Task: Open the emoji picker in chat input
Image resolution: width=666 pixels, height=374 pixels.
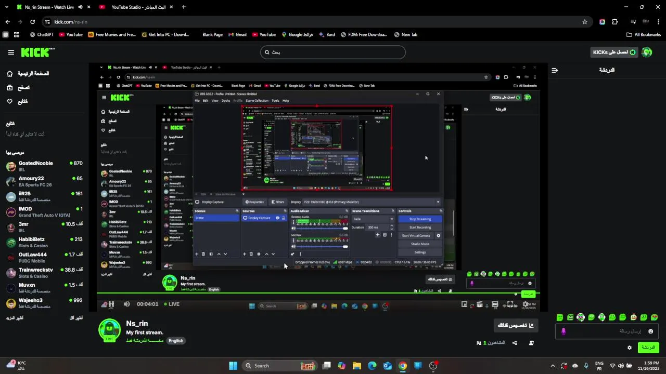Action: pos(650,331)
